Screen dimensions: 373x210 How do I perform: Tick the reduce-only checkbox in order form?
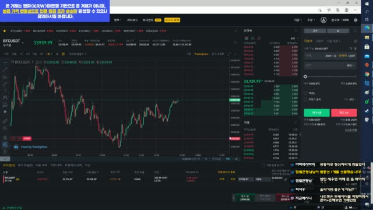pyautogui.click(x=305, y=99)
